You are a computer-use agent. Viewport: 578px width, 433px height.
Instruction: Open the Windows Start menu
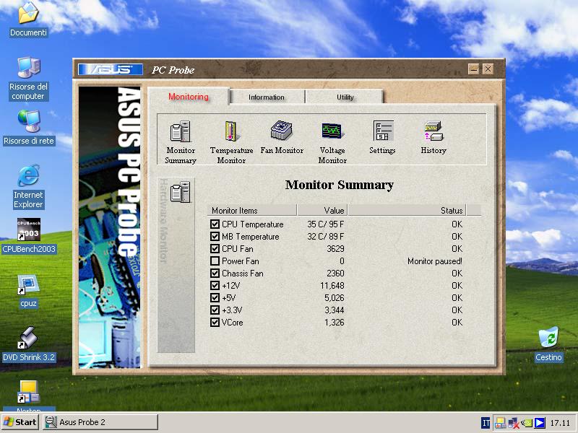click(20, 422)
